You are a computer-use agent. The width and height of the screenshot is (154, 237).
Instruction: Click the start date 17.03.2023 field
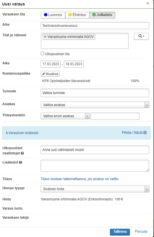click(51, 64)
